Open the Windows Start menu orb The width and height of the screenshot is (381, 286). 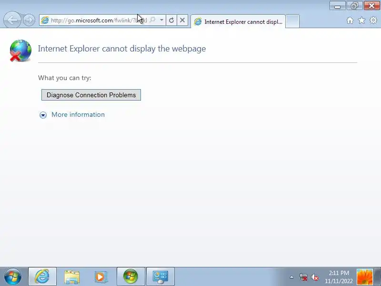[13, 276]
